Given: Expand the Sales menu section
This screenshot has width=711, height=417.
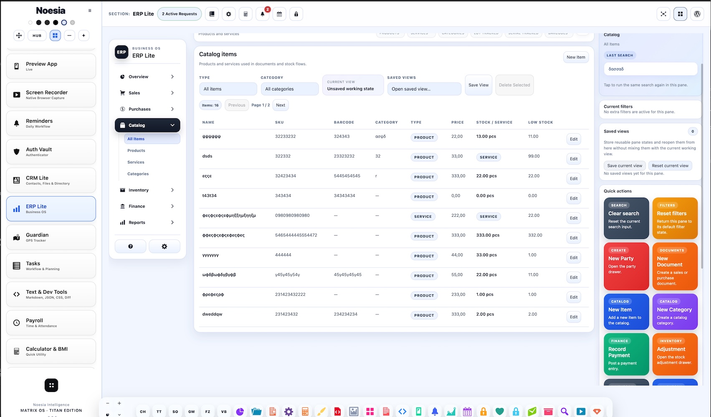Looking at the screenshot, I should pyautogui.click(x=147, y=93).
